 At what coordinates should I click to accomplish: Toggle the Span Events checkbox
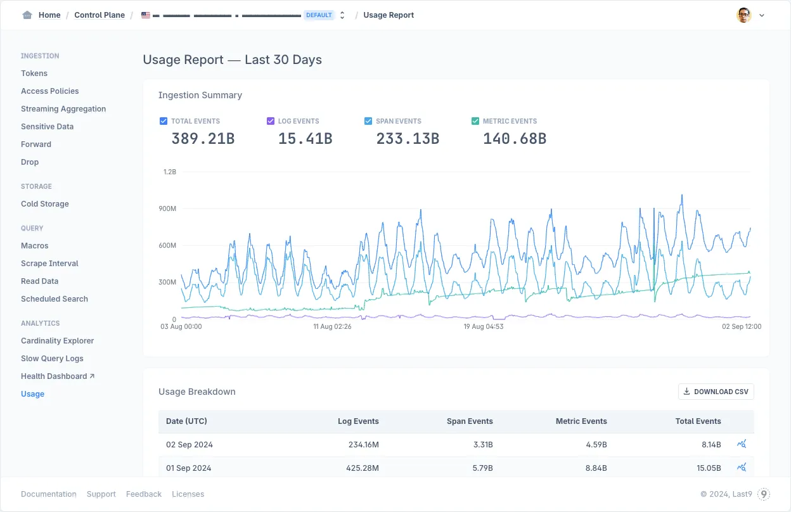[x=368, y=121]
